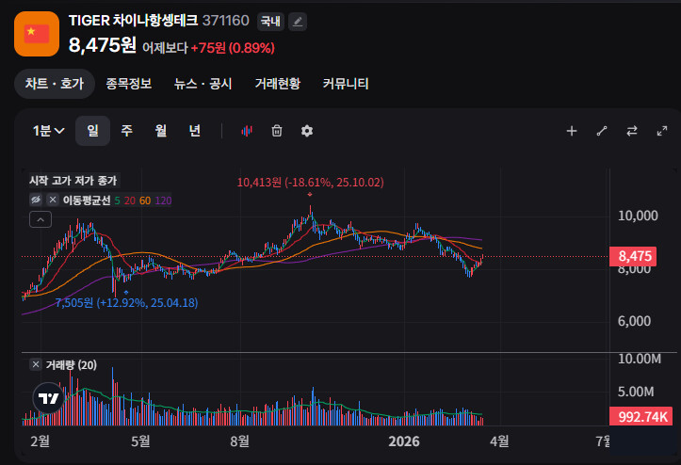Click the orange 60 moving average period

(x=145, y=200)
